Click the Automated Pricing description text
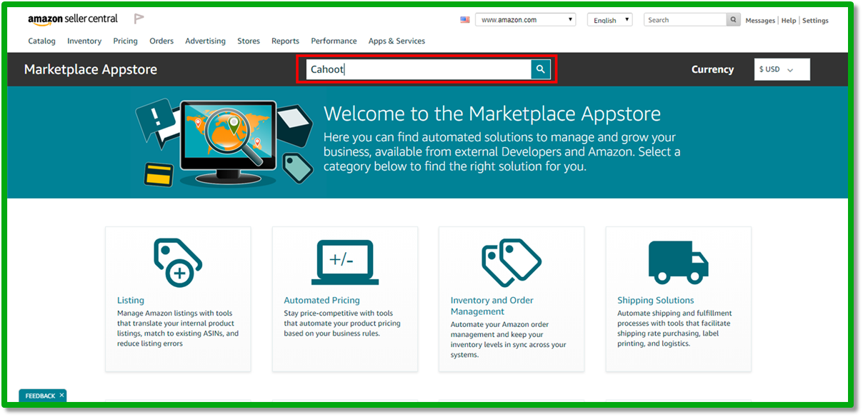Screen dimensions: 863x417 click(x=342, y=323)
